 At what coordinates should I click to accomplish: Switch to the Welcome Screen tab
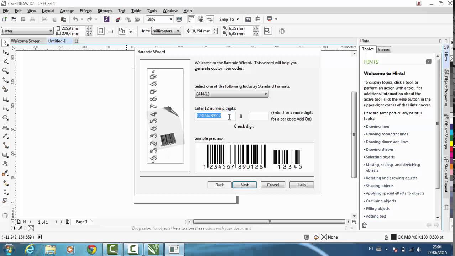26,41
